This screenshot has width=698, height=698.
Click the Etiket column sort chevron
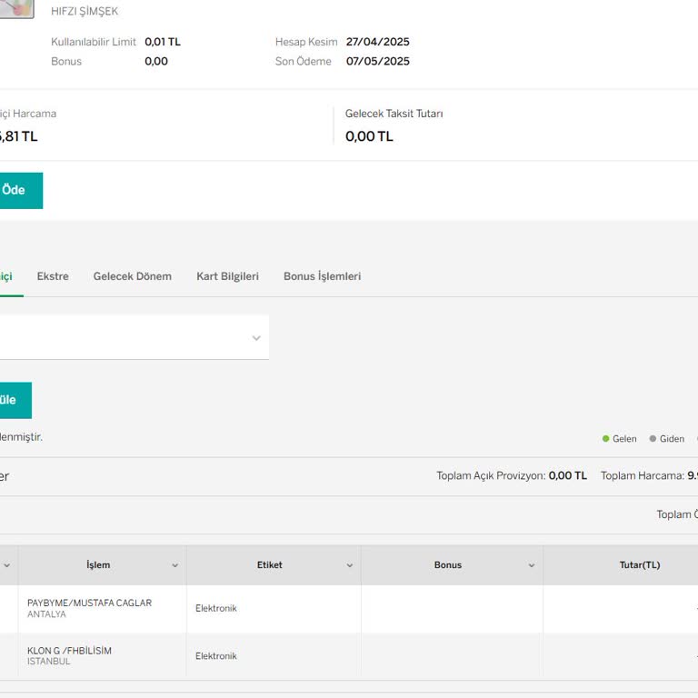point(349,565)
